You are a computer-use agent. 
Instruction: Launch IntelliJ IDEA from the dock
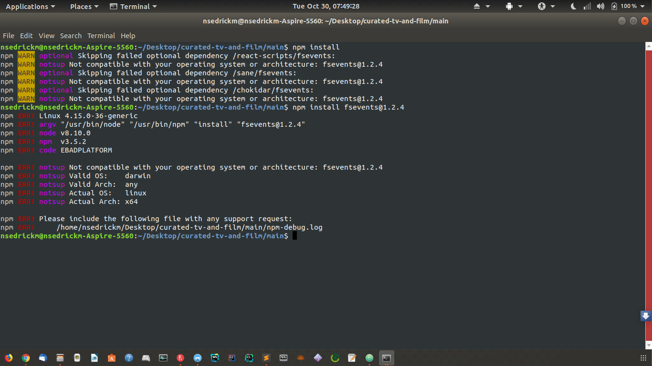232,358
